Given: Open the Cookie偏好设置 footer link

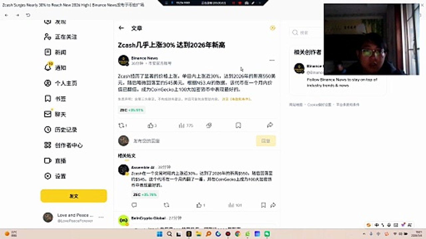Looking at the screenshot, I should click(x=319, y=105).
